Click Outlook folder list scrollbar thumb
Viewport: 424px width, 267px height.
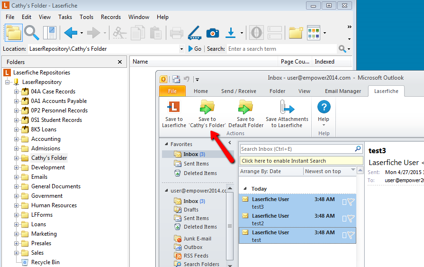tap(230, 226)
